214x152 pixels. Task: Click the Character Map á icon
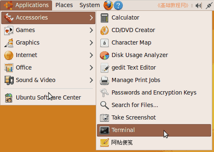[x=105, y=43]
